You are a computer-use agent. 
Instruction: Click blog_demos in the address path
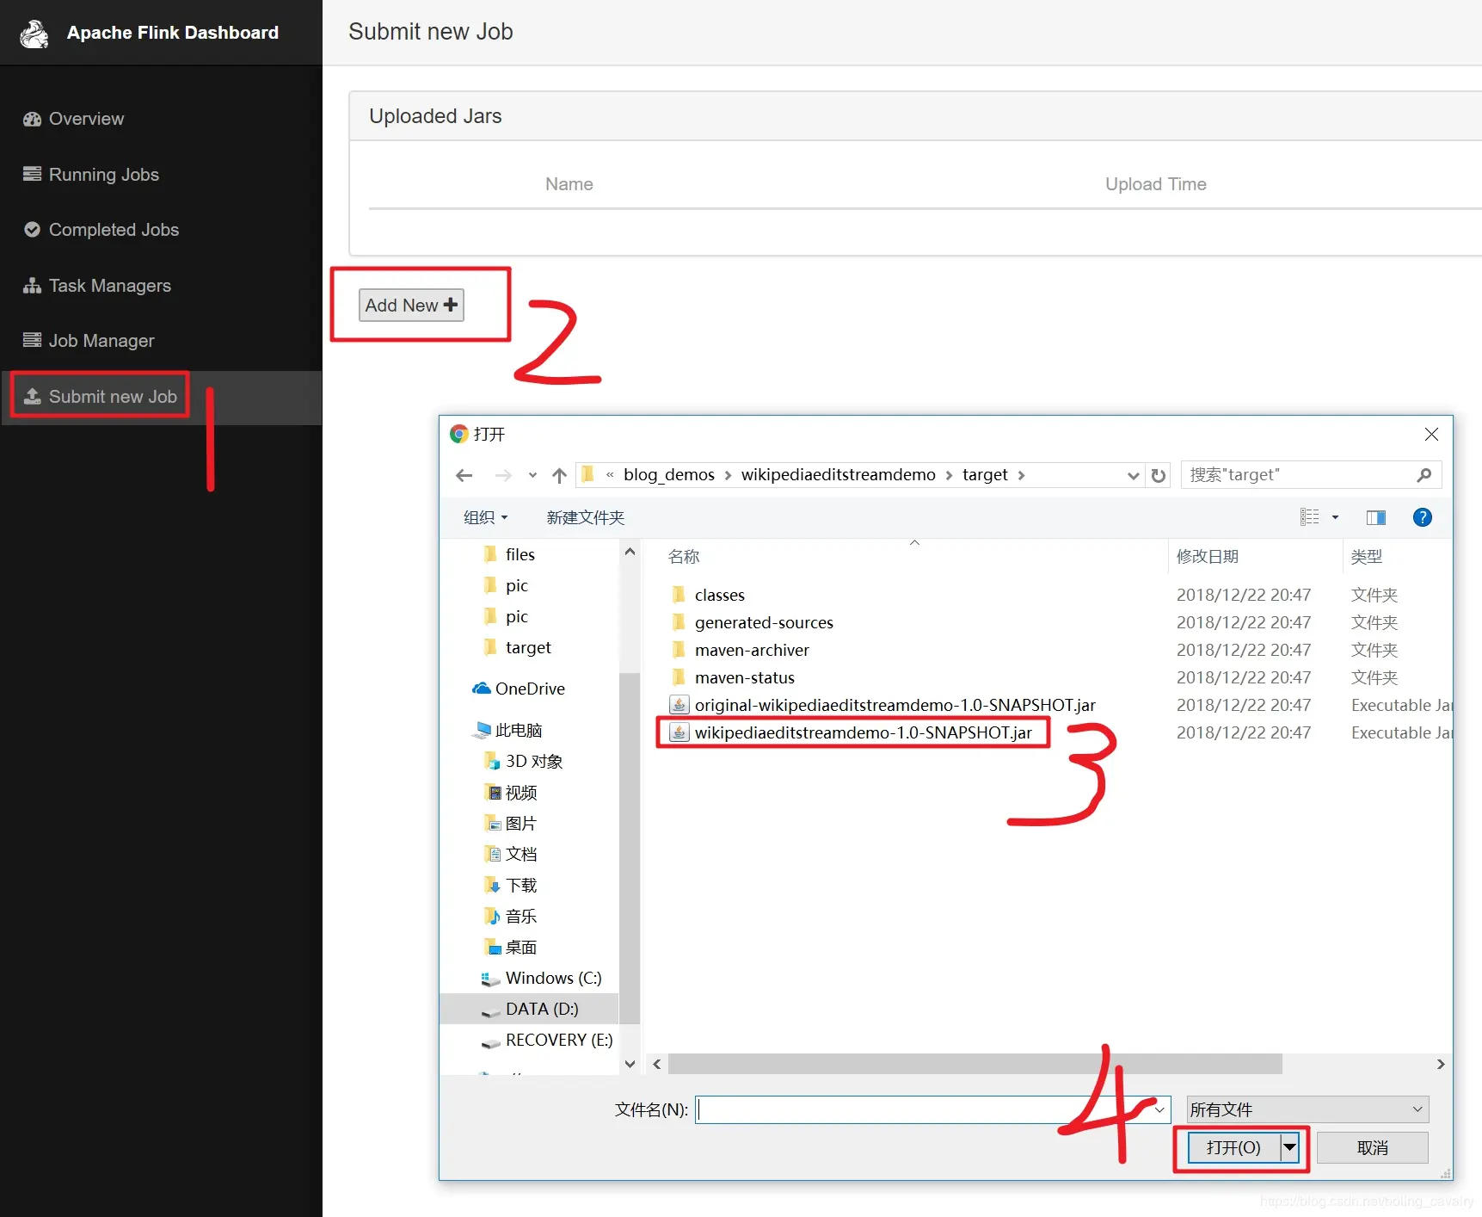(x=669, y=475)
